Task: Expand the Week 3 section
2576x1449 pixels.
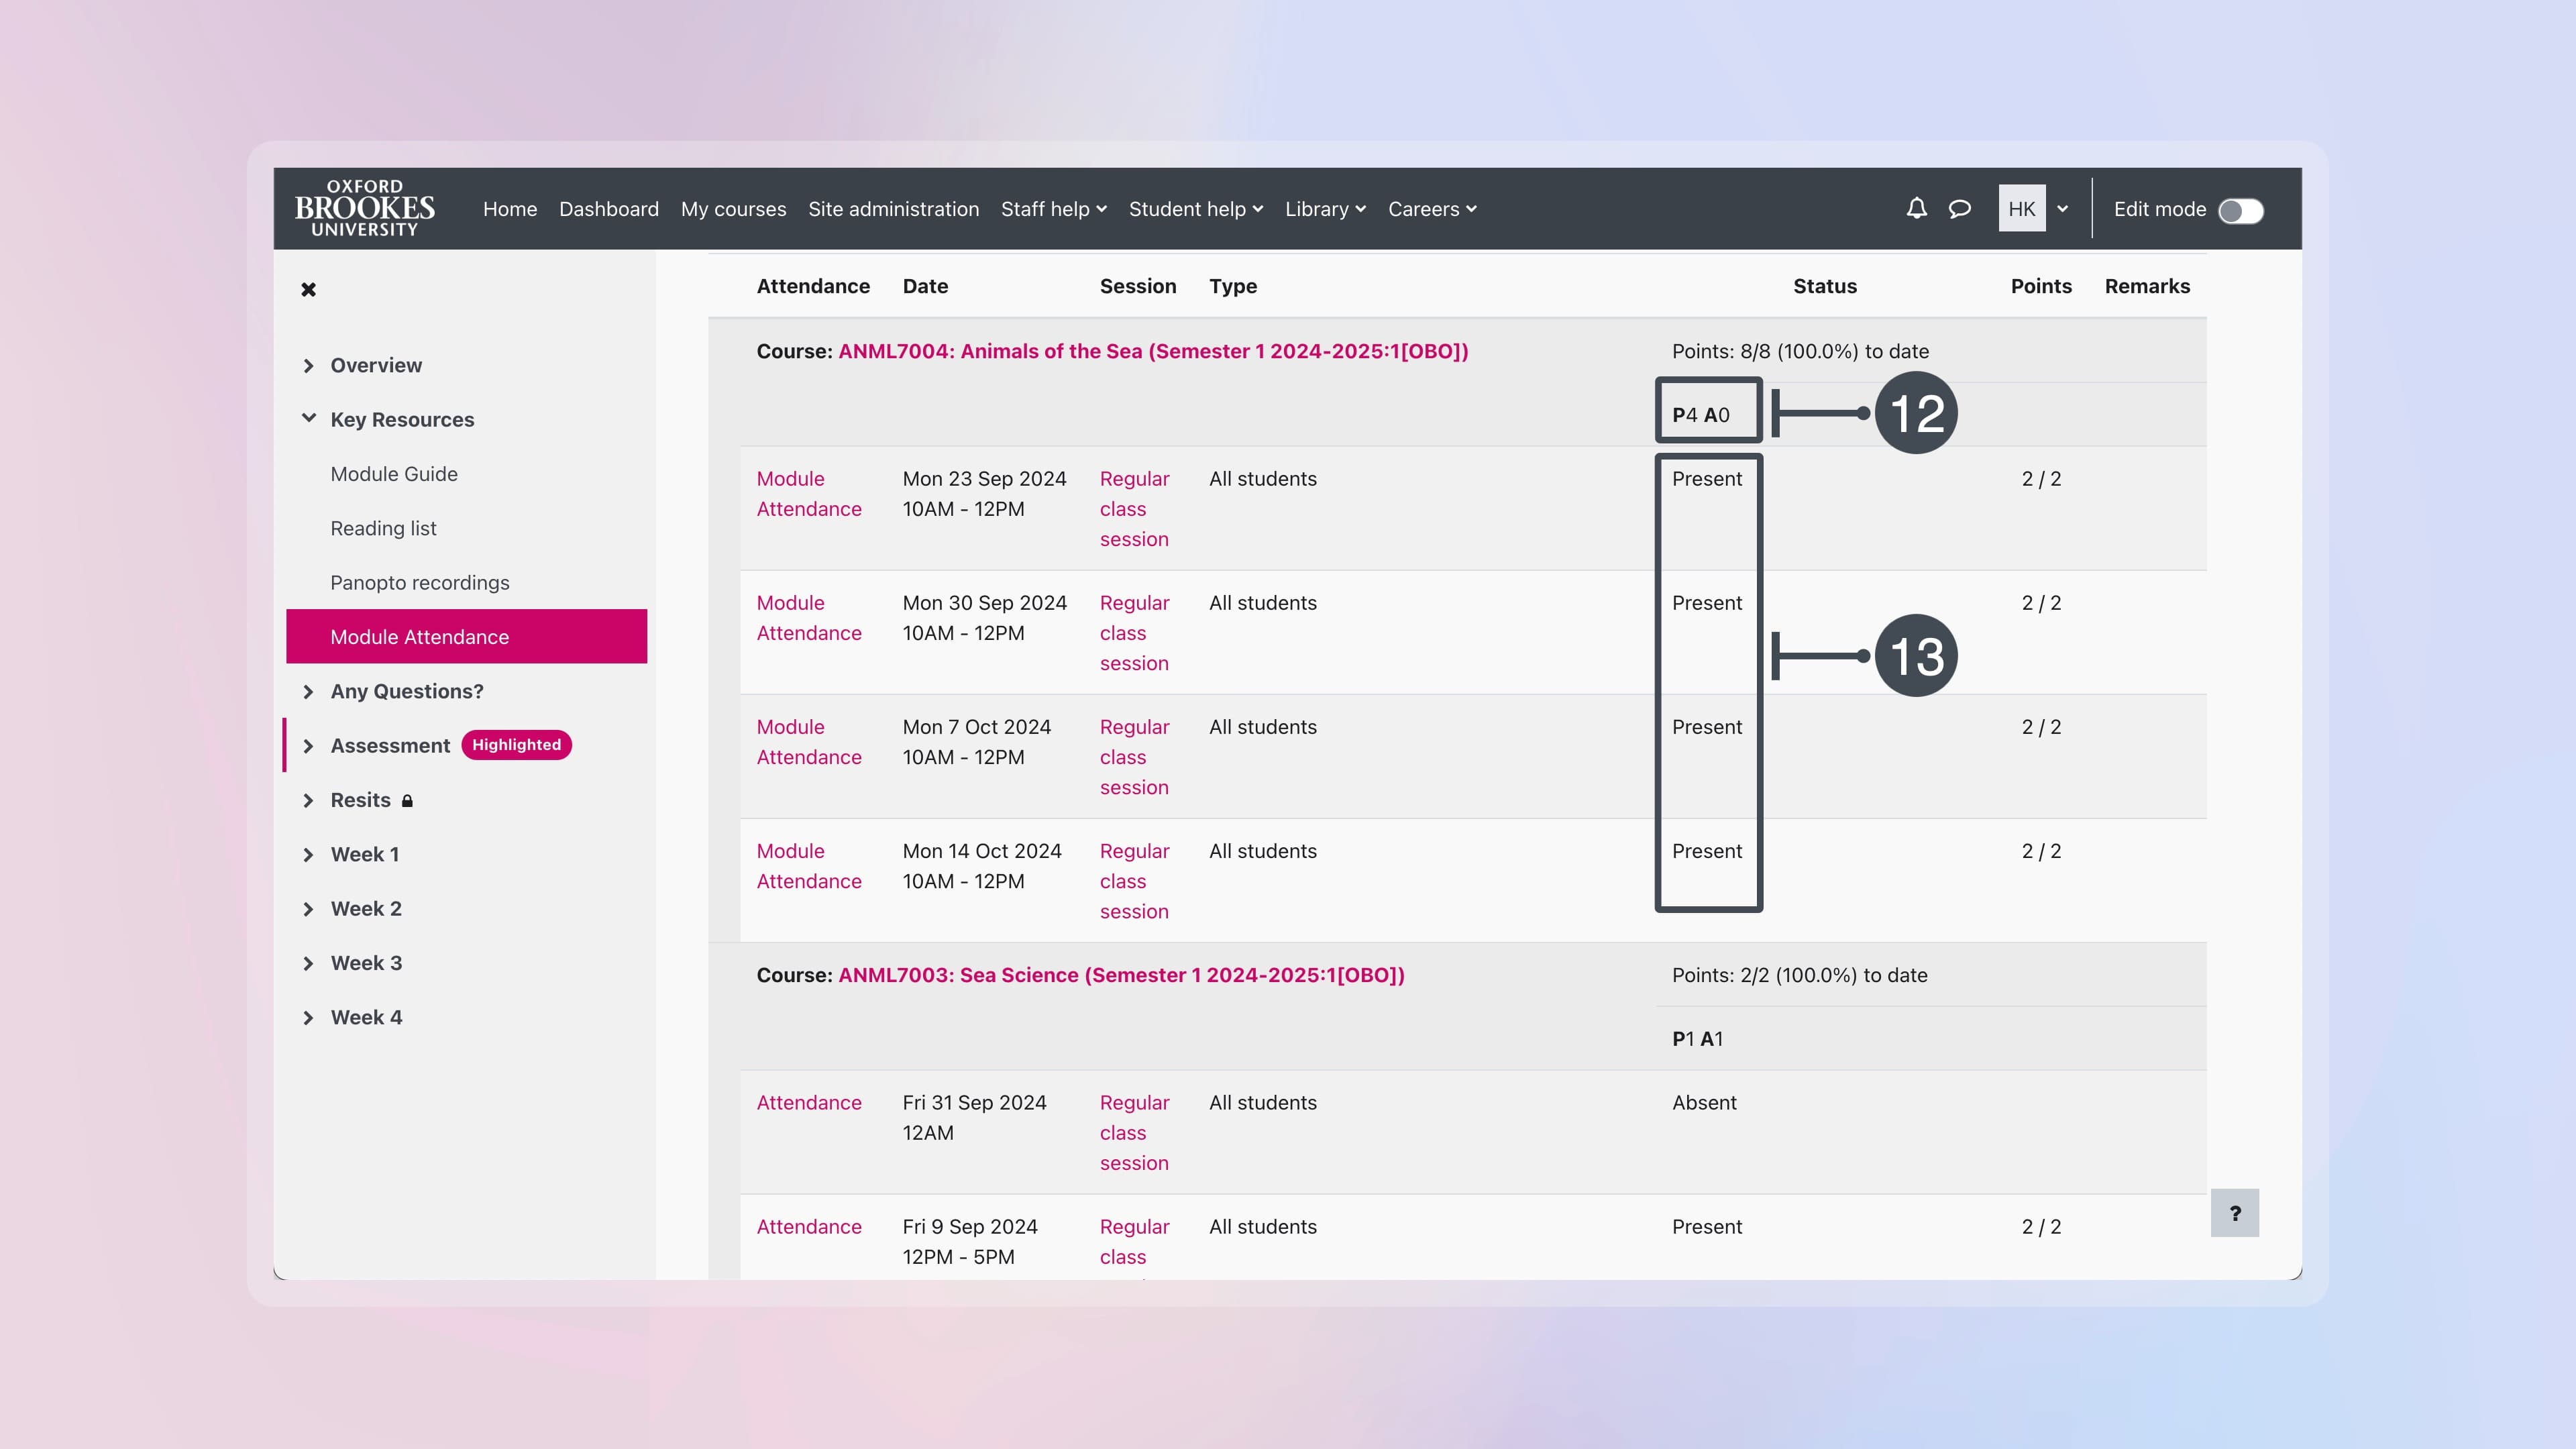Action: (308, 963)
